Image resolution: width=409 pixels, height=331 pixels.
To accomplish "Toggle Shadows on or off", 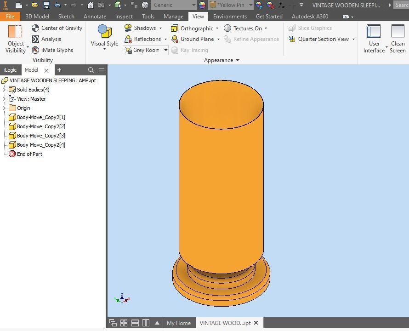I will (x=140, y=28).
